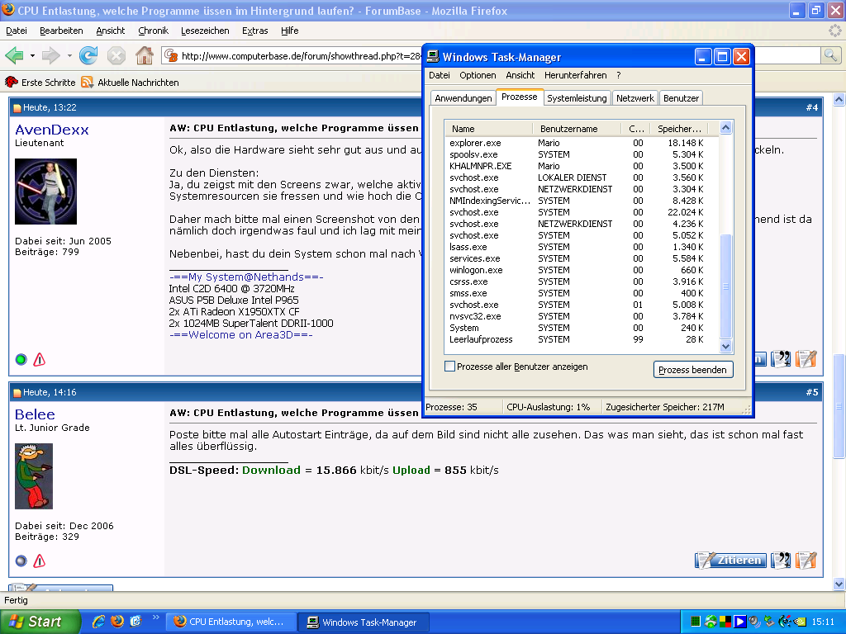846x634 pixels.
Task: Select Leerlaufprozess row
Action: (582, 339)
